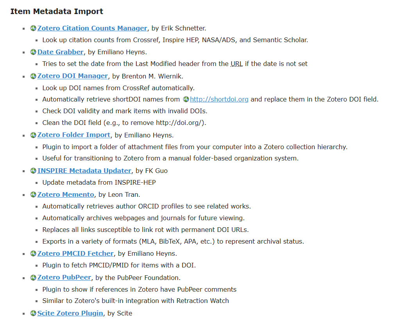Viewport: 397px width, 319px height.
Task: Follow the Zotero DOI Manager link
Action: [x=73, y=76]
